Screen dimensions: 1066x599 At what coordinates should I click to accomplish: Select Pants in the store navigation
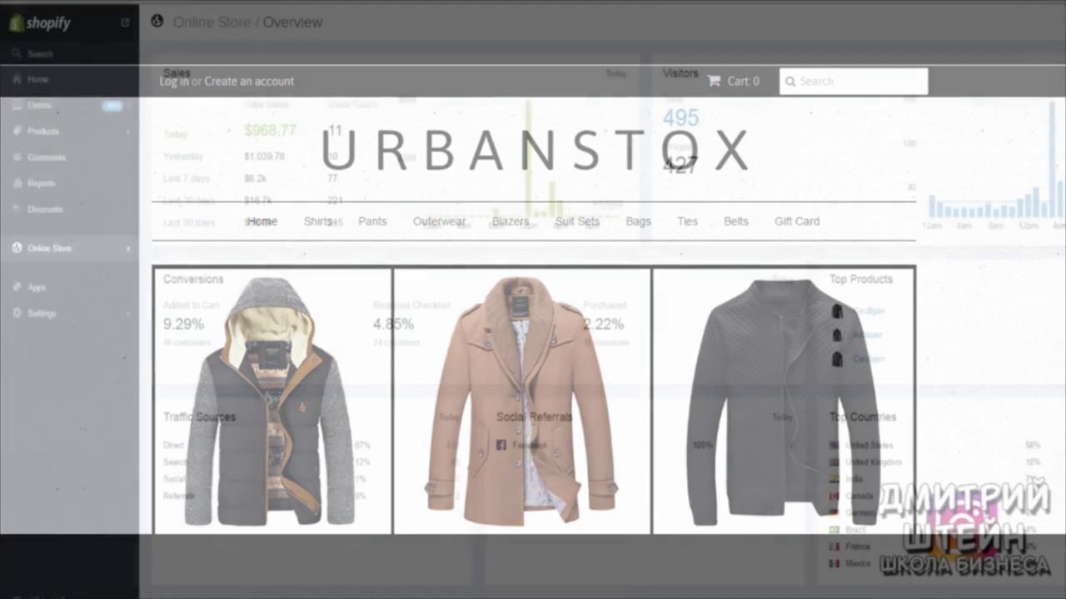(x=372, y=221)
